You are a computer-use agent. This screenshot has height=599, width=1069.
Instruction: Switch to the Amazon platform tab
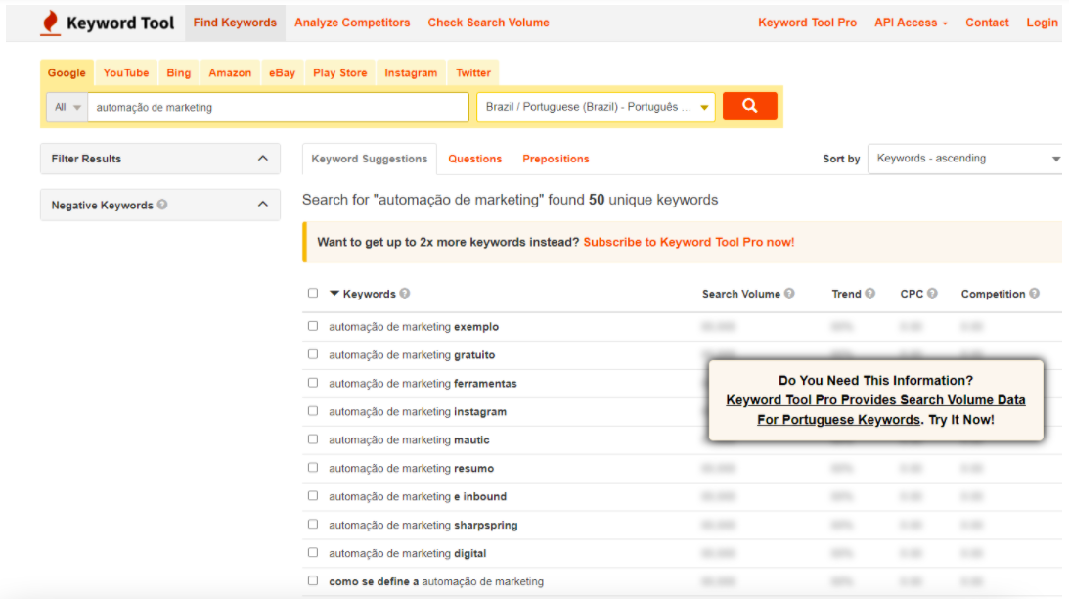230,73
